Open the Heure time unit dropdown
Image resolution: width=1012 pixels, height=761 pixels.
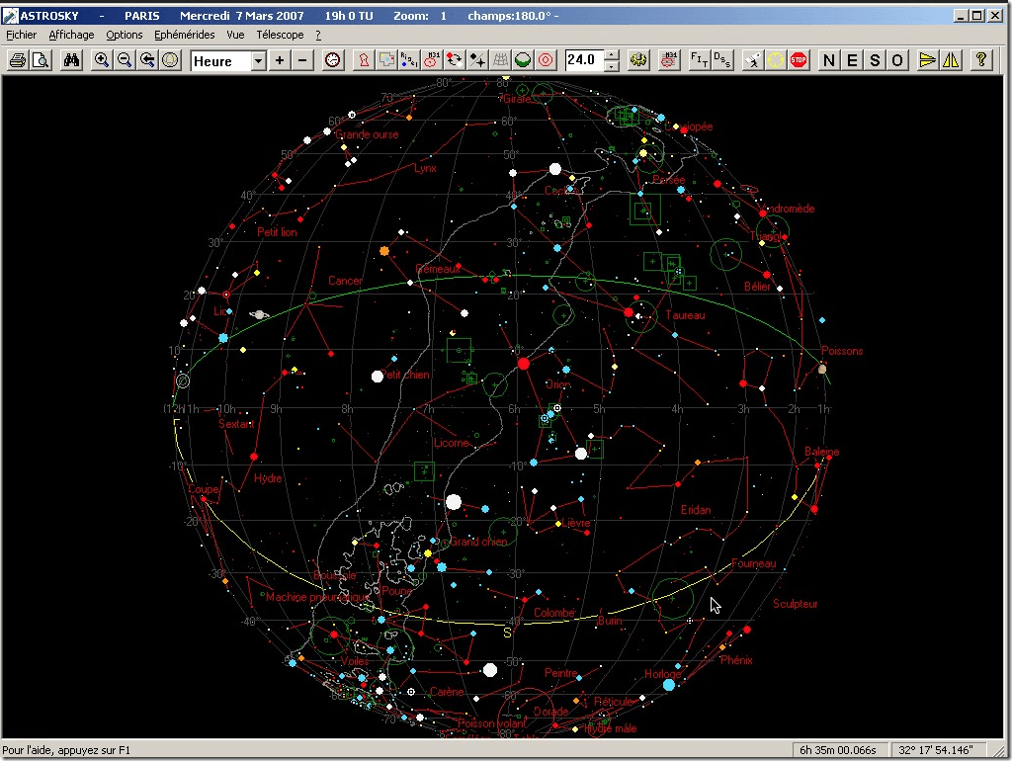(259, 61)
